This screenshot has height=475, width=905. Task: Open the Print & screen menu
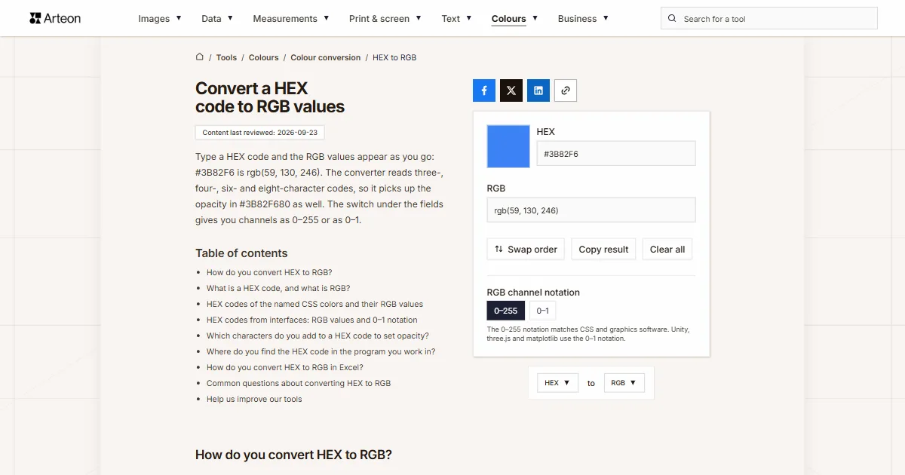[385, 18]
